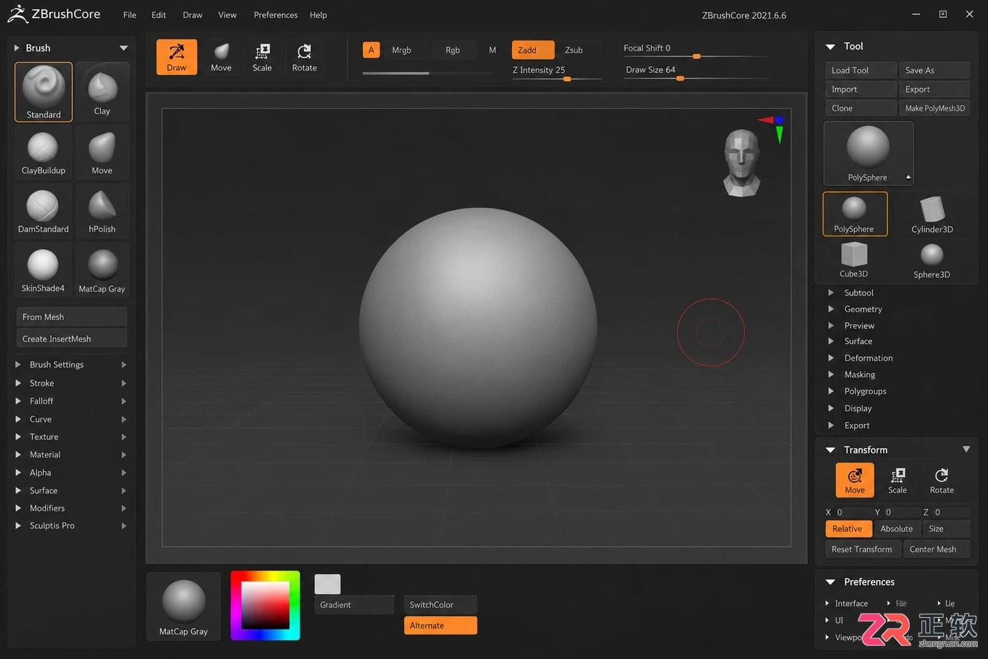Select the Cylinder3D tool
988x659 pixels.
coord(932,213)
